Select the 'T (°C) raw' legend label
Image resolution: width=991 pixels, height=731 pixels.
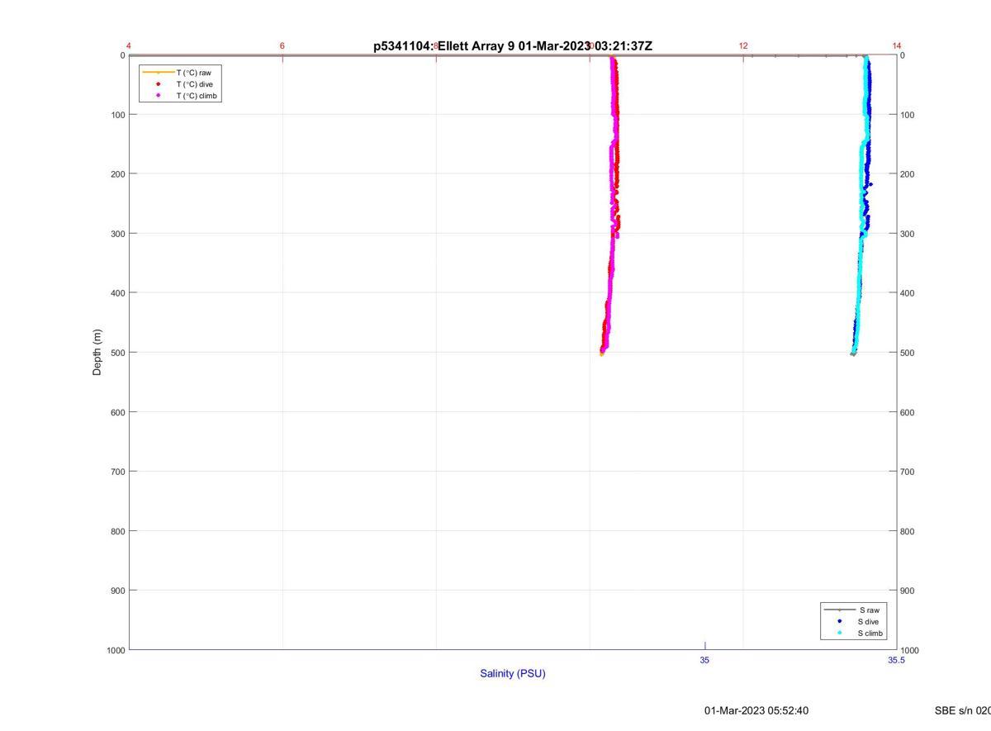tap(193, 73)
